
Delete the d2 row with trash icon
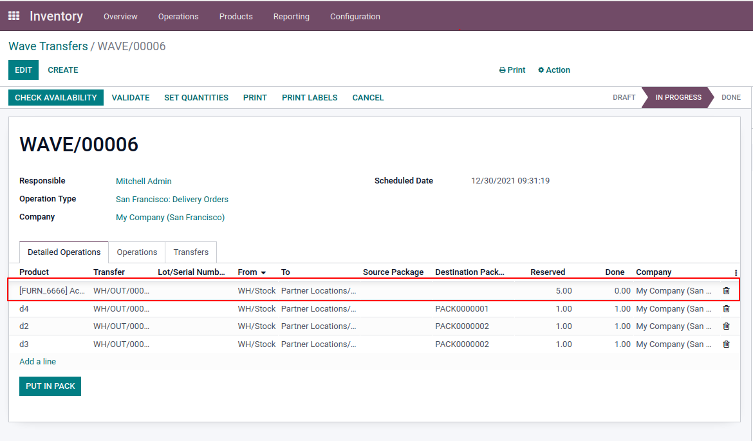point(726,326)
